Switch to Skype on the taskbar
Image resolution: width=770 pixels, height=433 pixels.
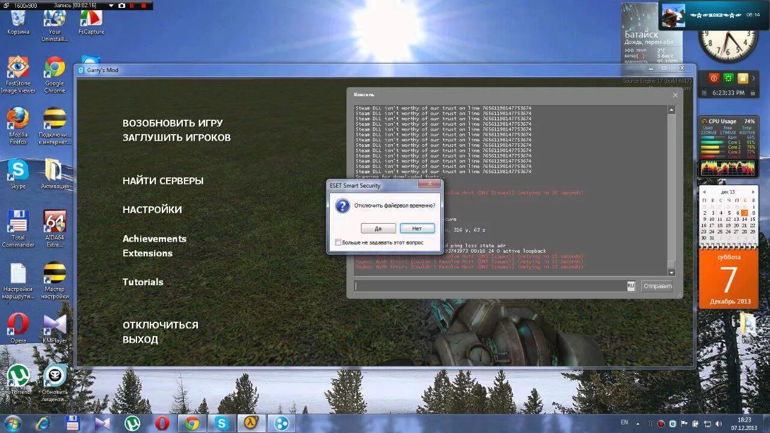(222, 423)
